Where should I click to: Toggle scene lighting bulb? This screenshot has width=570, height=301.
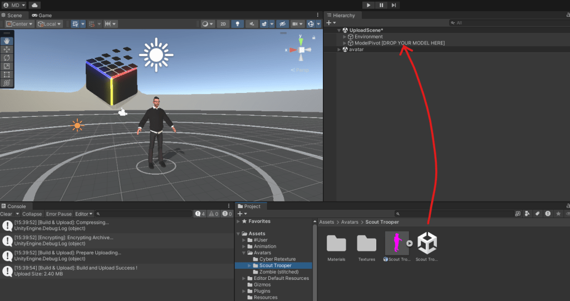238,24
